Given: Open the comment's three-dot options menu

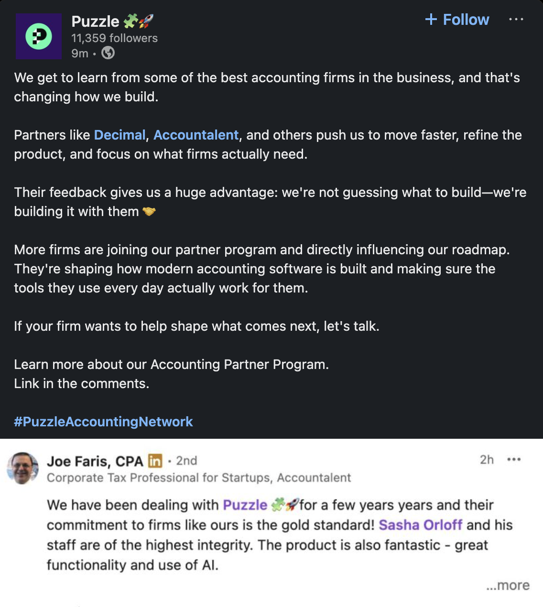Looking at the screenshot, I should pyautogui.click(x=514, y=460).
